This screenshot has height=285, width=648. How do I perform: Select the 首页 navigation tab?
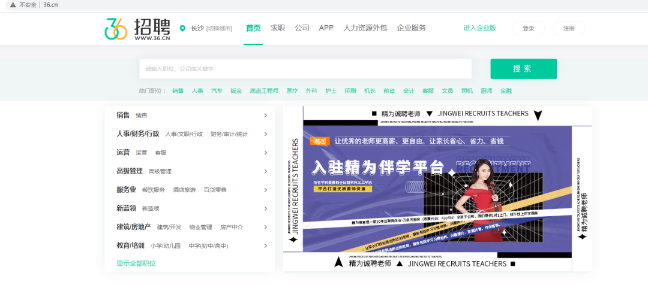pos(253,28)
